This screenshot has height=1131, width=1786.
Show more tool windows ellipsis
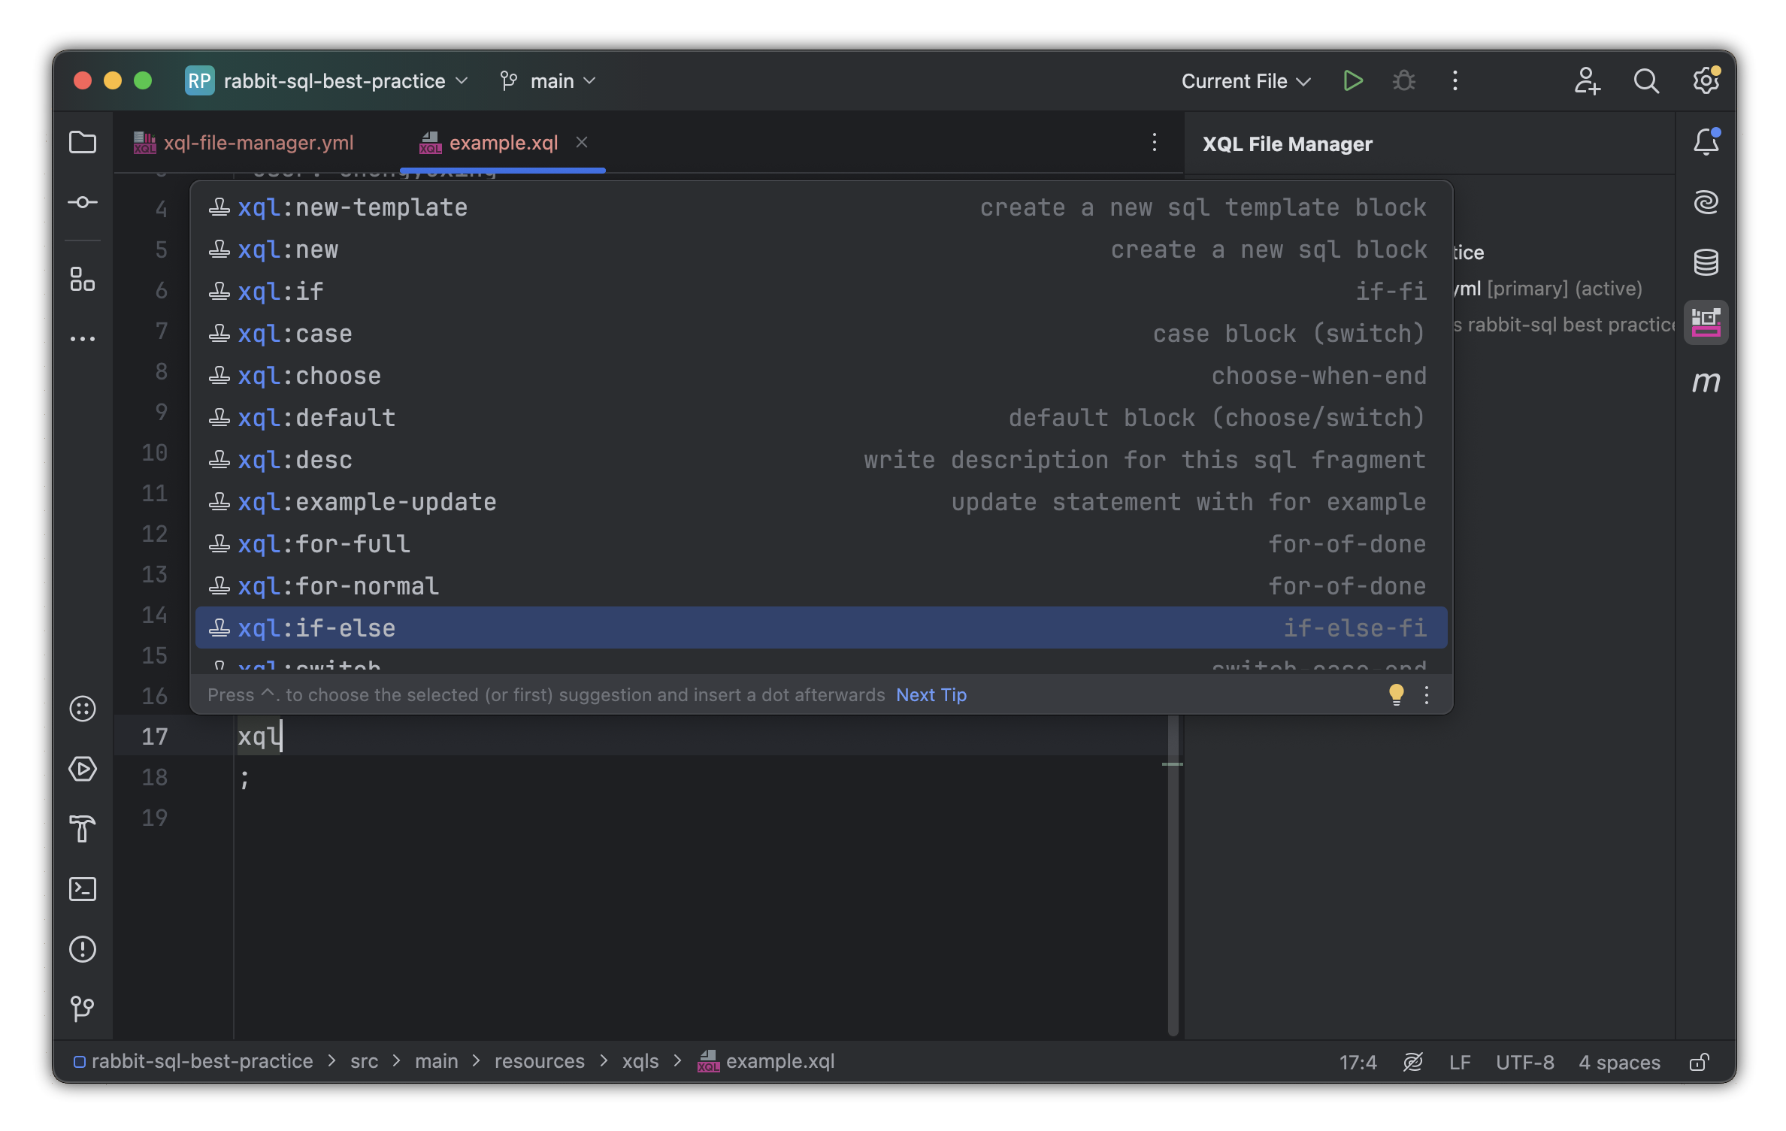coord(83,339)
